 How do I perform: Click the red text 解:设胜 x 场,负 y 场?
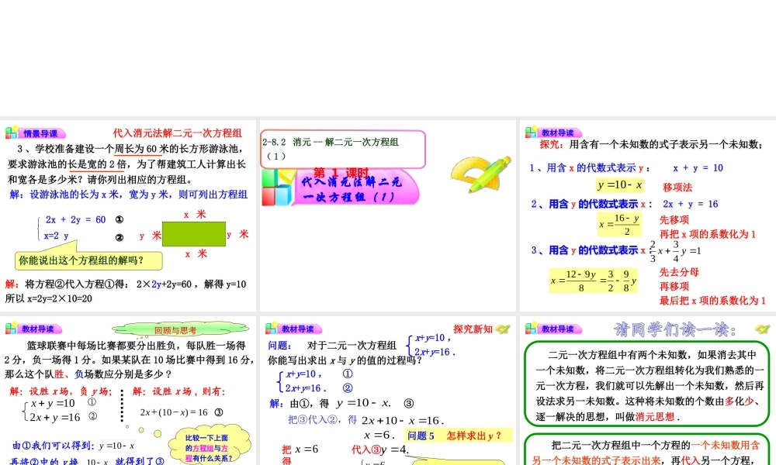coord(61,391)
